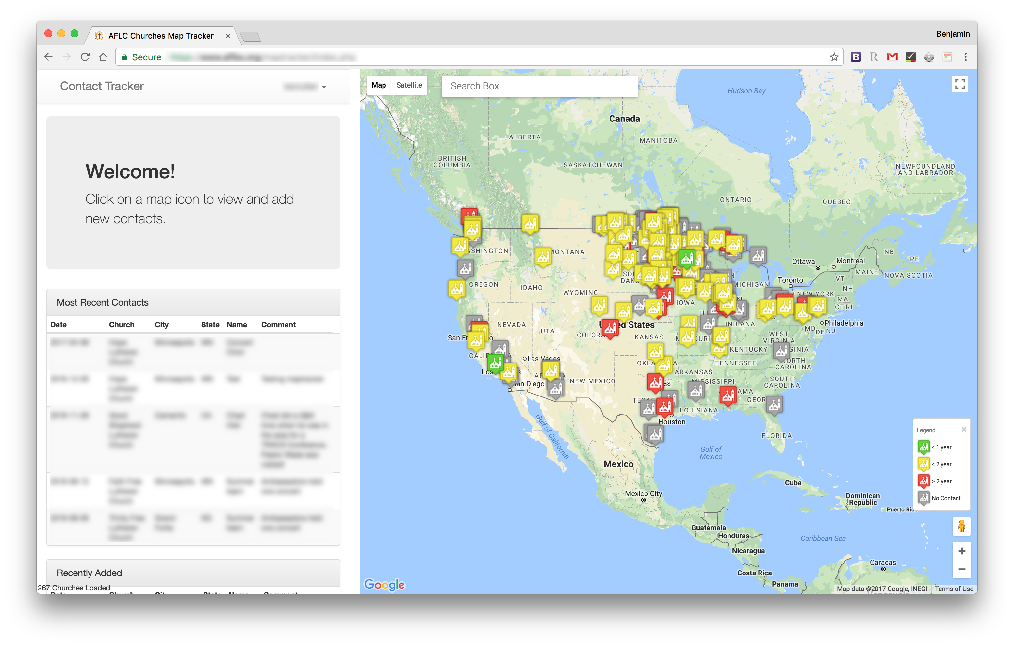Click inside the Search Box field
Viewport: 1014px width, 646px height.
click(x=539, y=86)
